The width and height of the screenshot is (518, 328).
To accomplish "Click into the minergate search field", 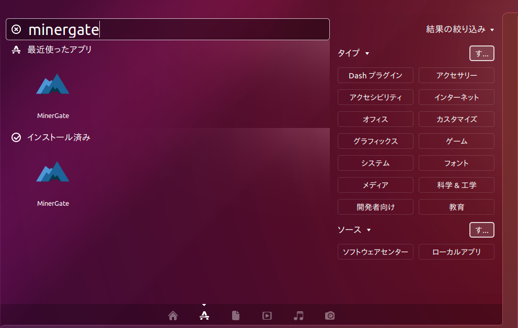I will pyautogui.click(x=168, y=29).
